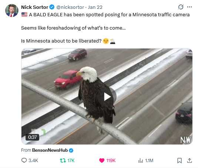This screenshot has height=168, width=198.
Task: Open the 3.4K replies count
Action: (x=33, y=161)
